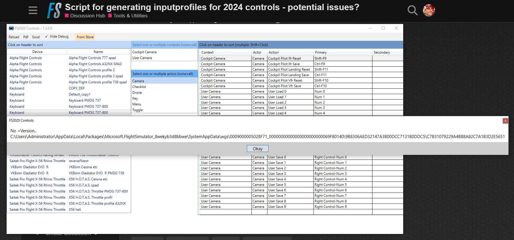The image size is (514, 240).
Task: Select the Toggle actor
Action: [x=164, y=110]
